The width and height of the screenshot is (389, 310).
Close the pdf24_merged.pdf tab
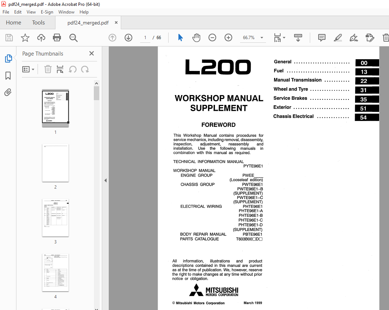pos(116,23)
